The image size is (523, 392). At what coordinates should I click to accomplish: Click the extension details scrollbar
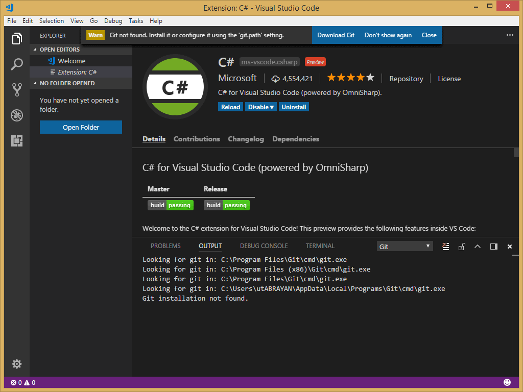coord(516,152)
